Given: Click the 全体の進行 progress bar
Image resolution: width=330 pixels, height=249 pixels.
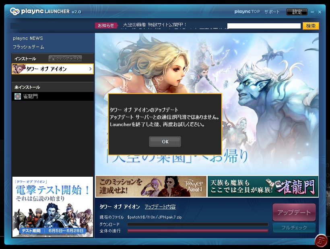Looking at the screenshot, I should point(198,231).
